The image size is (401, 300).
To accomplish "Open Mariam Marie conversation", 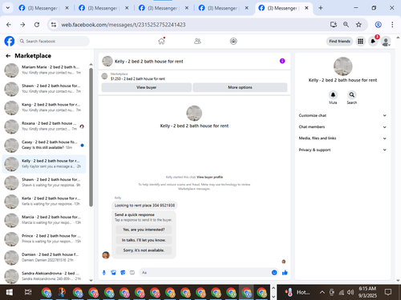I will click(x=44, y=70).
